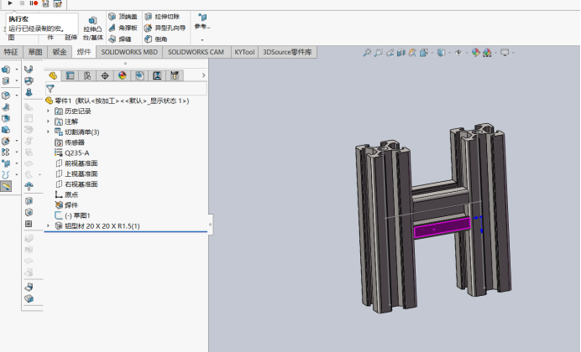Image resolution: width=581 pixels, height=352 pixels.
Task: Toggle the highlighted measure tool in sidebar
Action: pos(6,186)
